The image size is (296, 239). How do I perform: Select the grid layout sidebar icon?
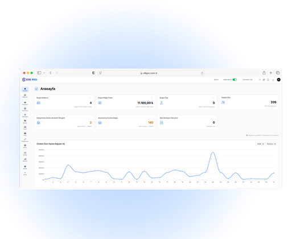coord(25,109)
